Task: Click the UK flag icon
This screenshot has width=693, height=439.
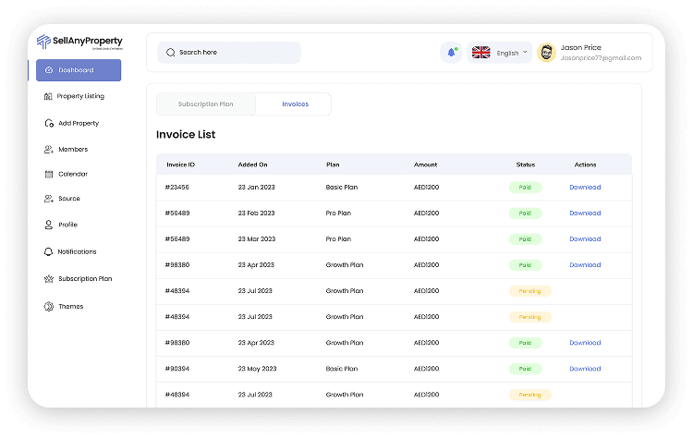Action: [x=480, y=53]
